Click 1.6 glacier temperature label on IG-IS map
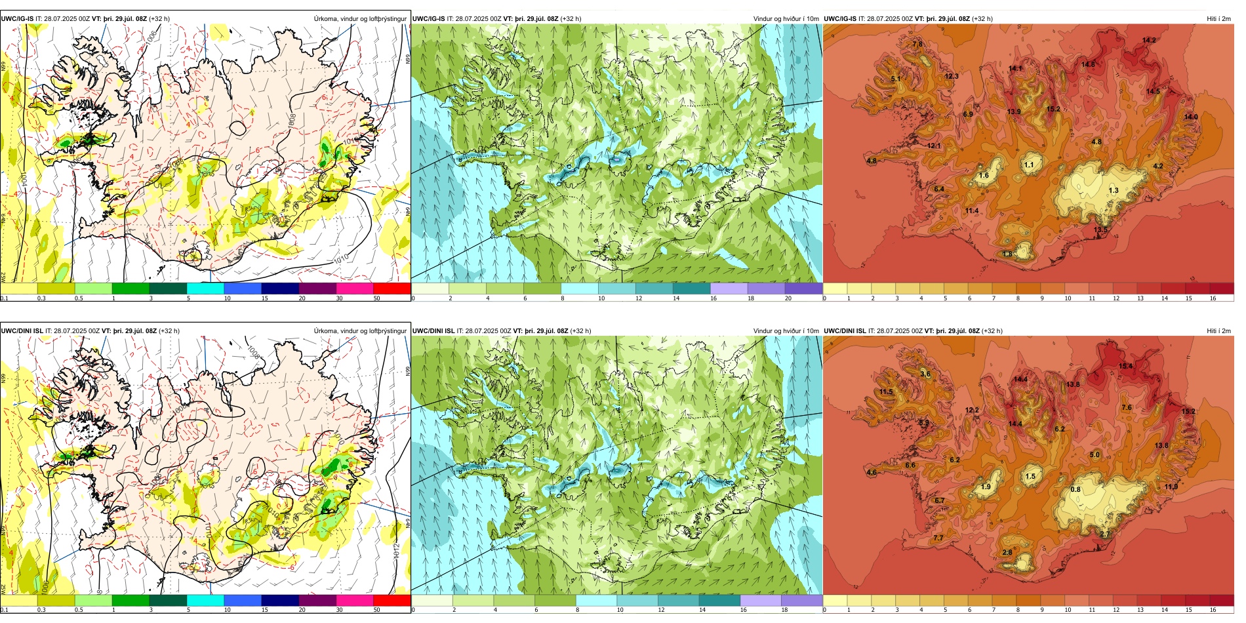The image size is (1246, 623). pyautogui.click(x=984, y=175)
